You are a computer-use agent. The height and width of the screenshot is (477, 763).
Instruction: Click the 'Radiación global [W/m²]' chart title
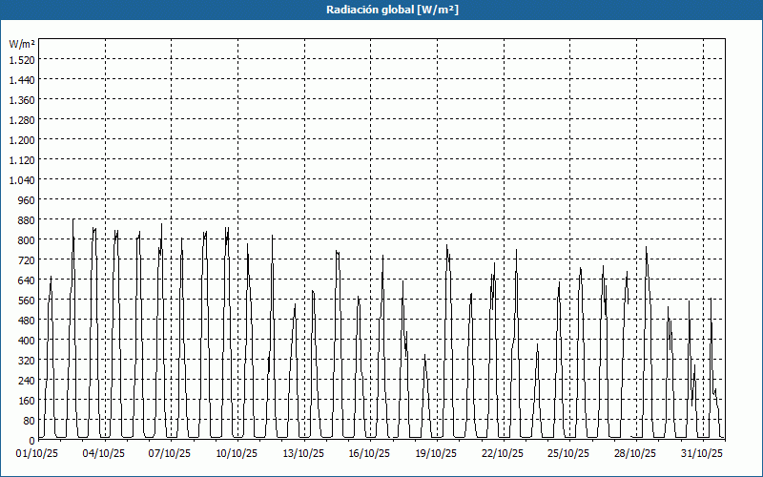tap(381, 10)
